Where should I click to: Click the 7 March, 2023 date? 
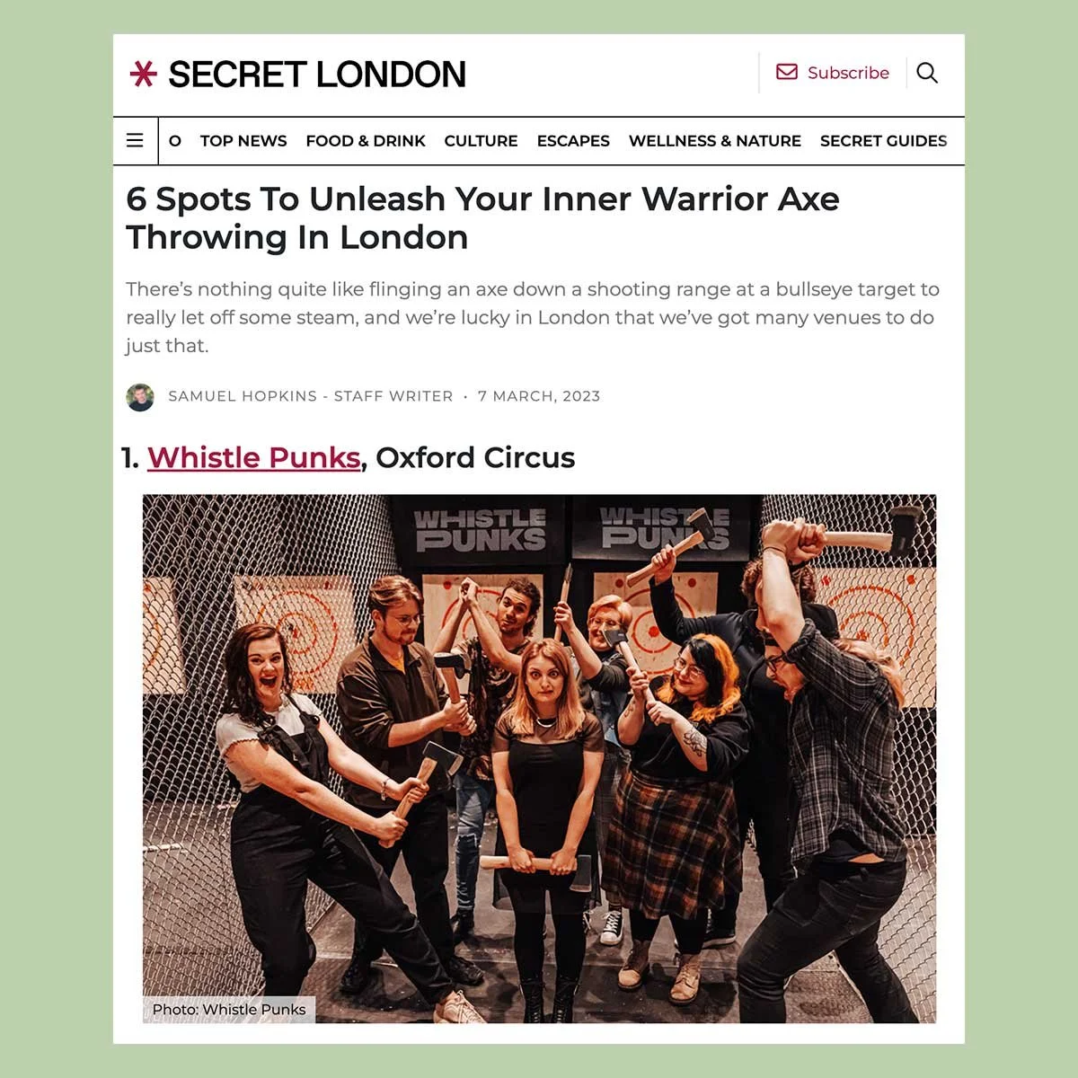click(x=539, y=396)
